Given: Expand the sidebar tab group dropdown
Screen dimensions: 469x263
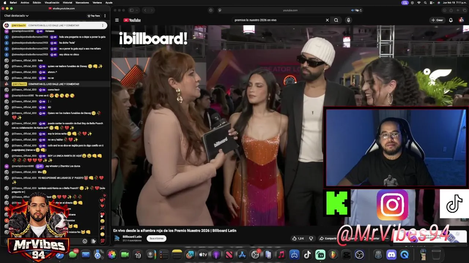Looking at the screenshot, I should 136,10.
